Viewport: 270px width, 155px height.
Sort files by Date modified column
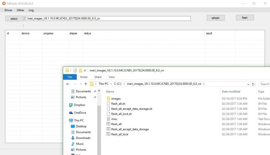tap(231, 92)
